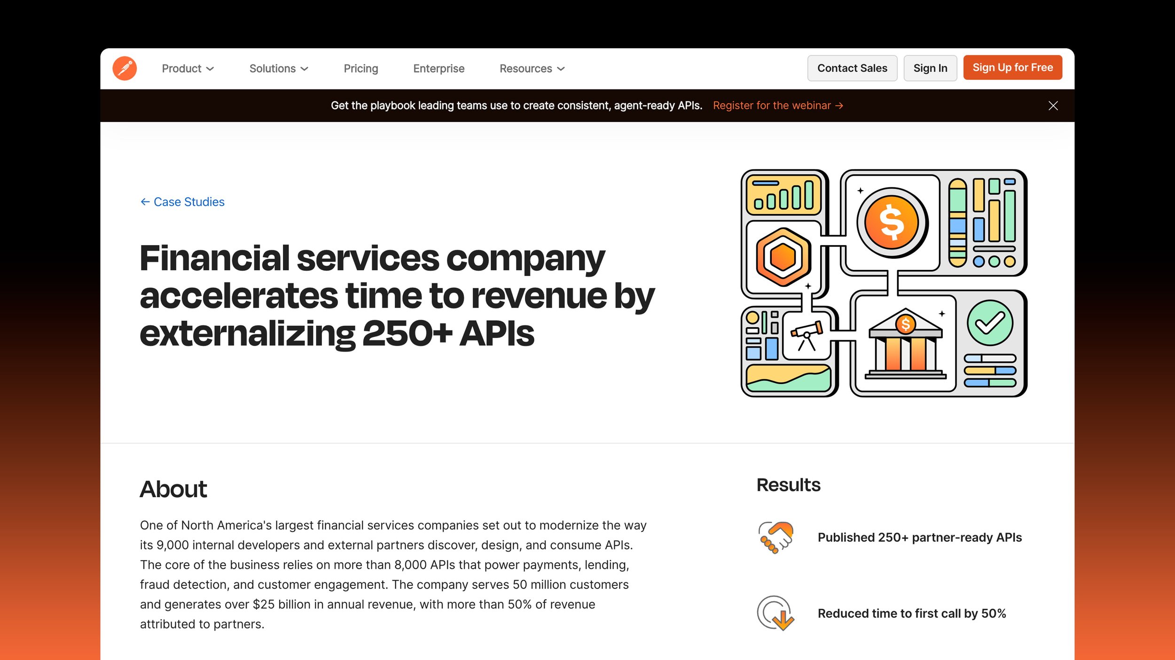
Task: Expand the Product dropdown menu
Action: click(188, 69)
